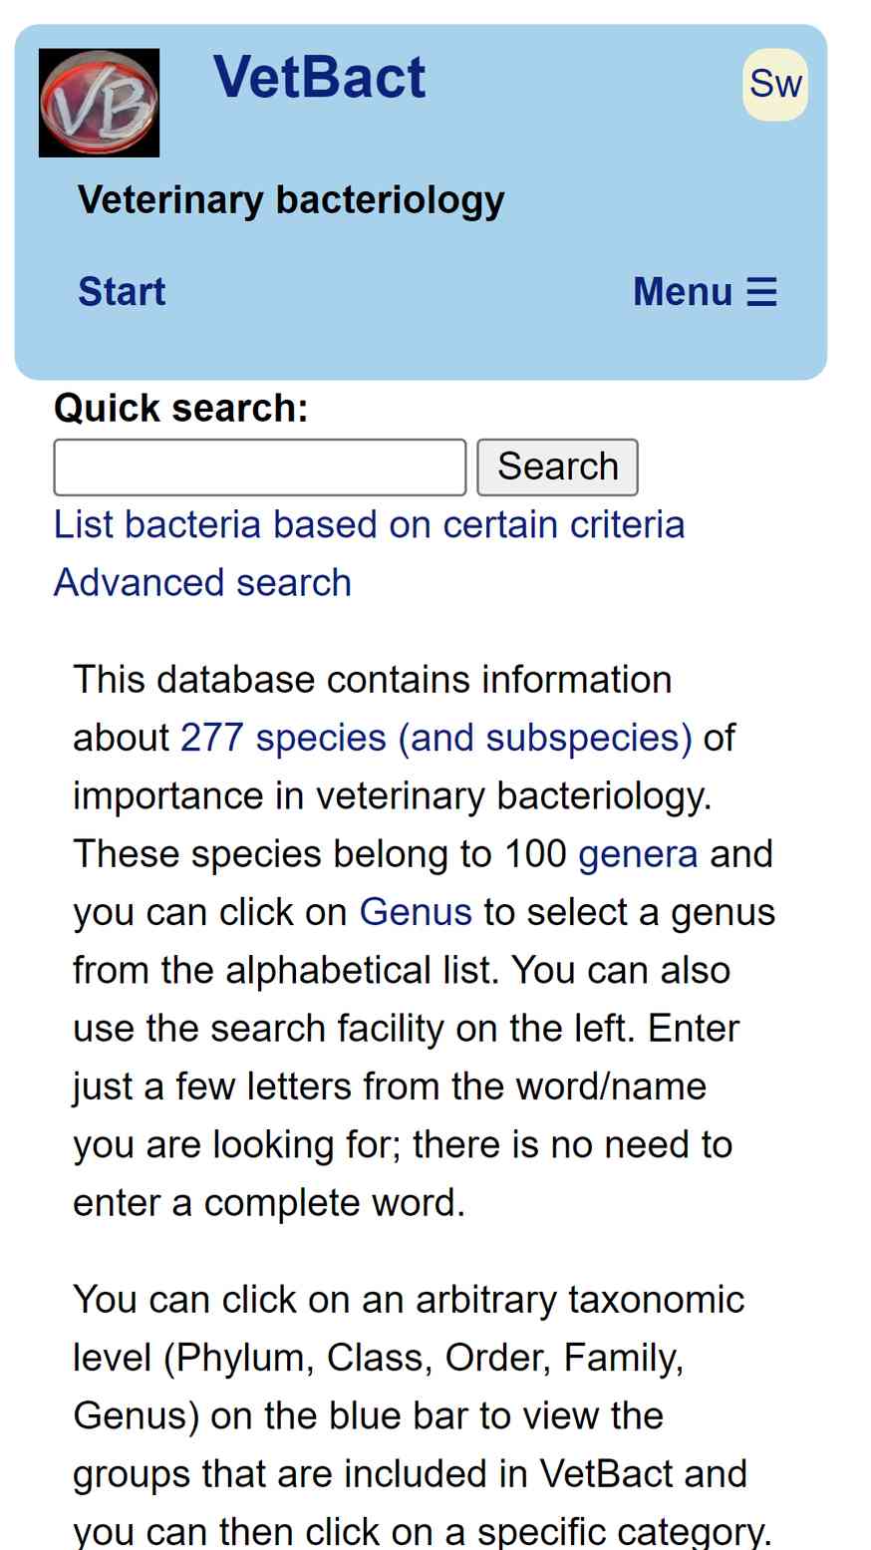The width and height of the screenshot is (871, 1550).
Task: Click the text 'This database contains information'
Action: [373, 680]
